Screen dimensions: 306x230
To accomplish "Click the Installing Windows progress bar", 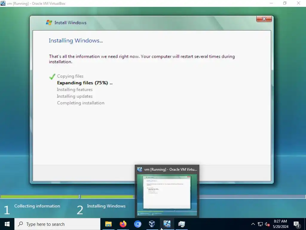I will 107,196.
